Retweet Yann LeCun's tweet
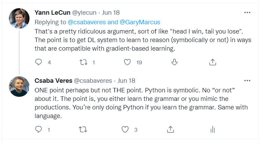This screenshot has width=266, height=144. pyautogui.click(x=83, y=62)
